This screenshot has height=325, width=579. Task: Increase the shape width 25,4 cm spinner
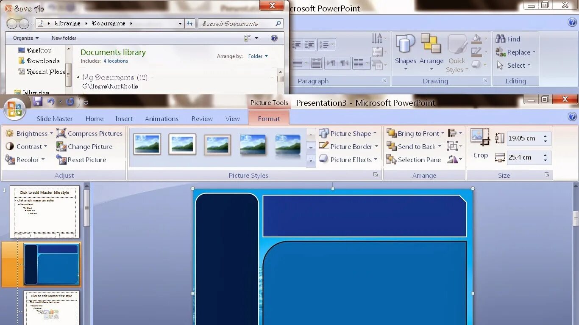(546, 155)
